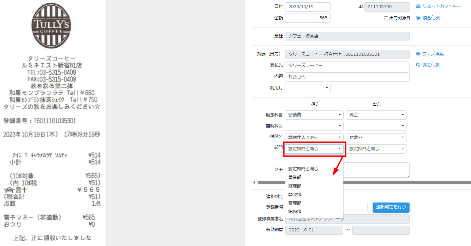Click the 支払先 field with タリーズコーヒー

click(347, 66)
